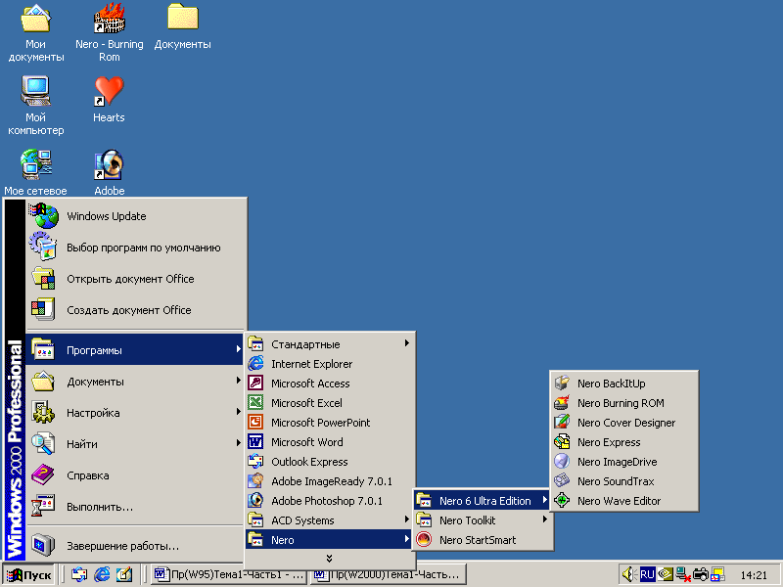783x587 pixels.
Task: Click the Пуск Start button
Action: pos(29,575)
